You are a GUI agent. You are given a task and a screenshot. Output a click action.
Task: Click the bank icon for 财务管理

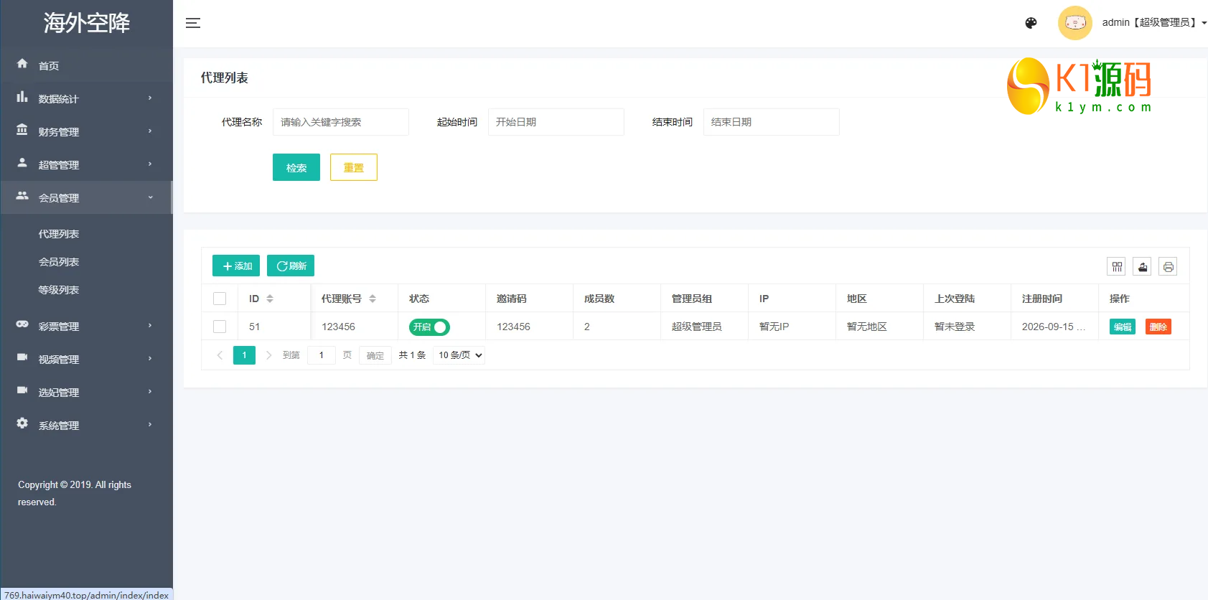tap(22, 130)
